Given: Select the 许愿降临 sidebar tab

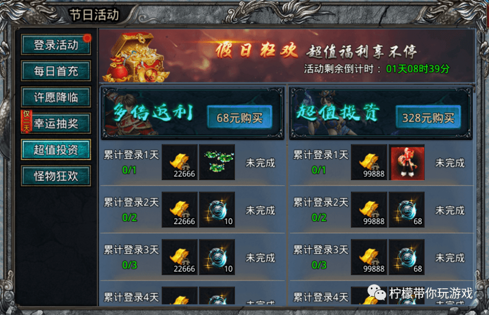Looking at the screenshot, I should pyautogui.click(x=56, y=97).
